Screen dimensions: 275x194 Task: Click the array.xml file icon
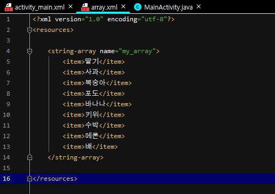[x=85, y=7]
